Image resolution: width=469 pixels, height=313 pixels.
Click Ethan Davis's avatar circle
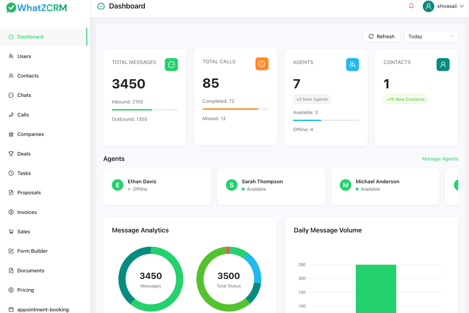(118, 185)
